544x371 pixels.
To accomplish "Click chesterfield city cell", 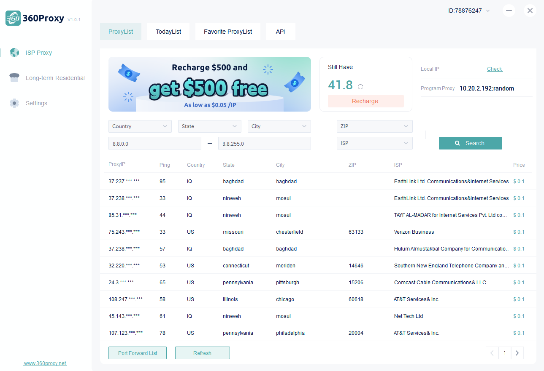I will pos(290,232).
